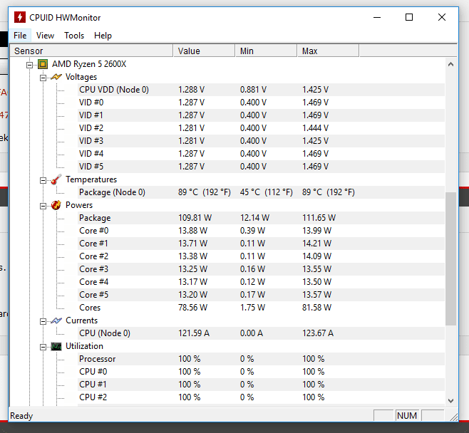469x433 pixels.
Task: Click the 121.59 A current value
Action: [194, 333]
